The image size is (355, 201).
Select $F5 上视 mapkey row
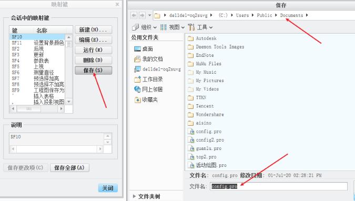tap(37, 67)
